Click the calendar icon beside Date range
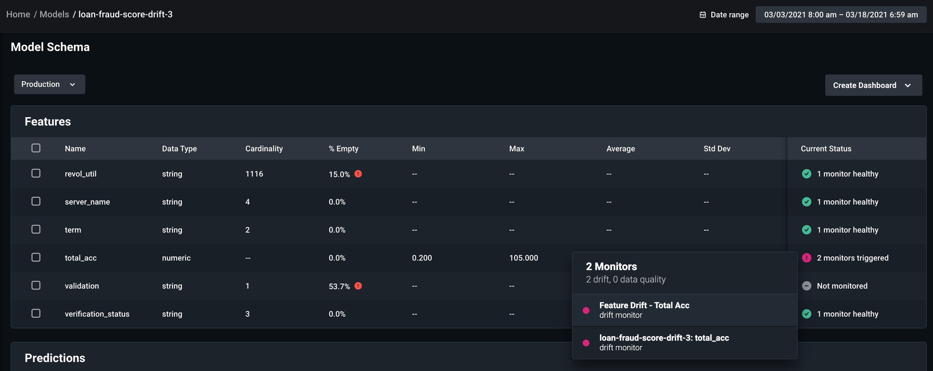Image resolution: width=933 pixels, height=371 pixels. 703,15
